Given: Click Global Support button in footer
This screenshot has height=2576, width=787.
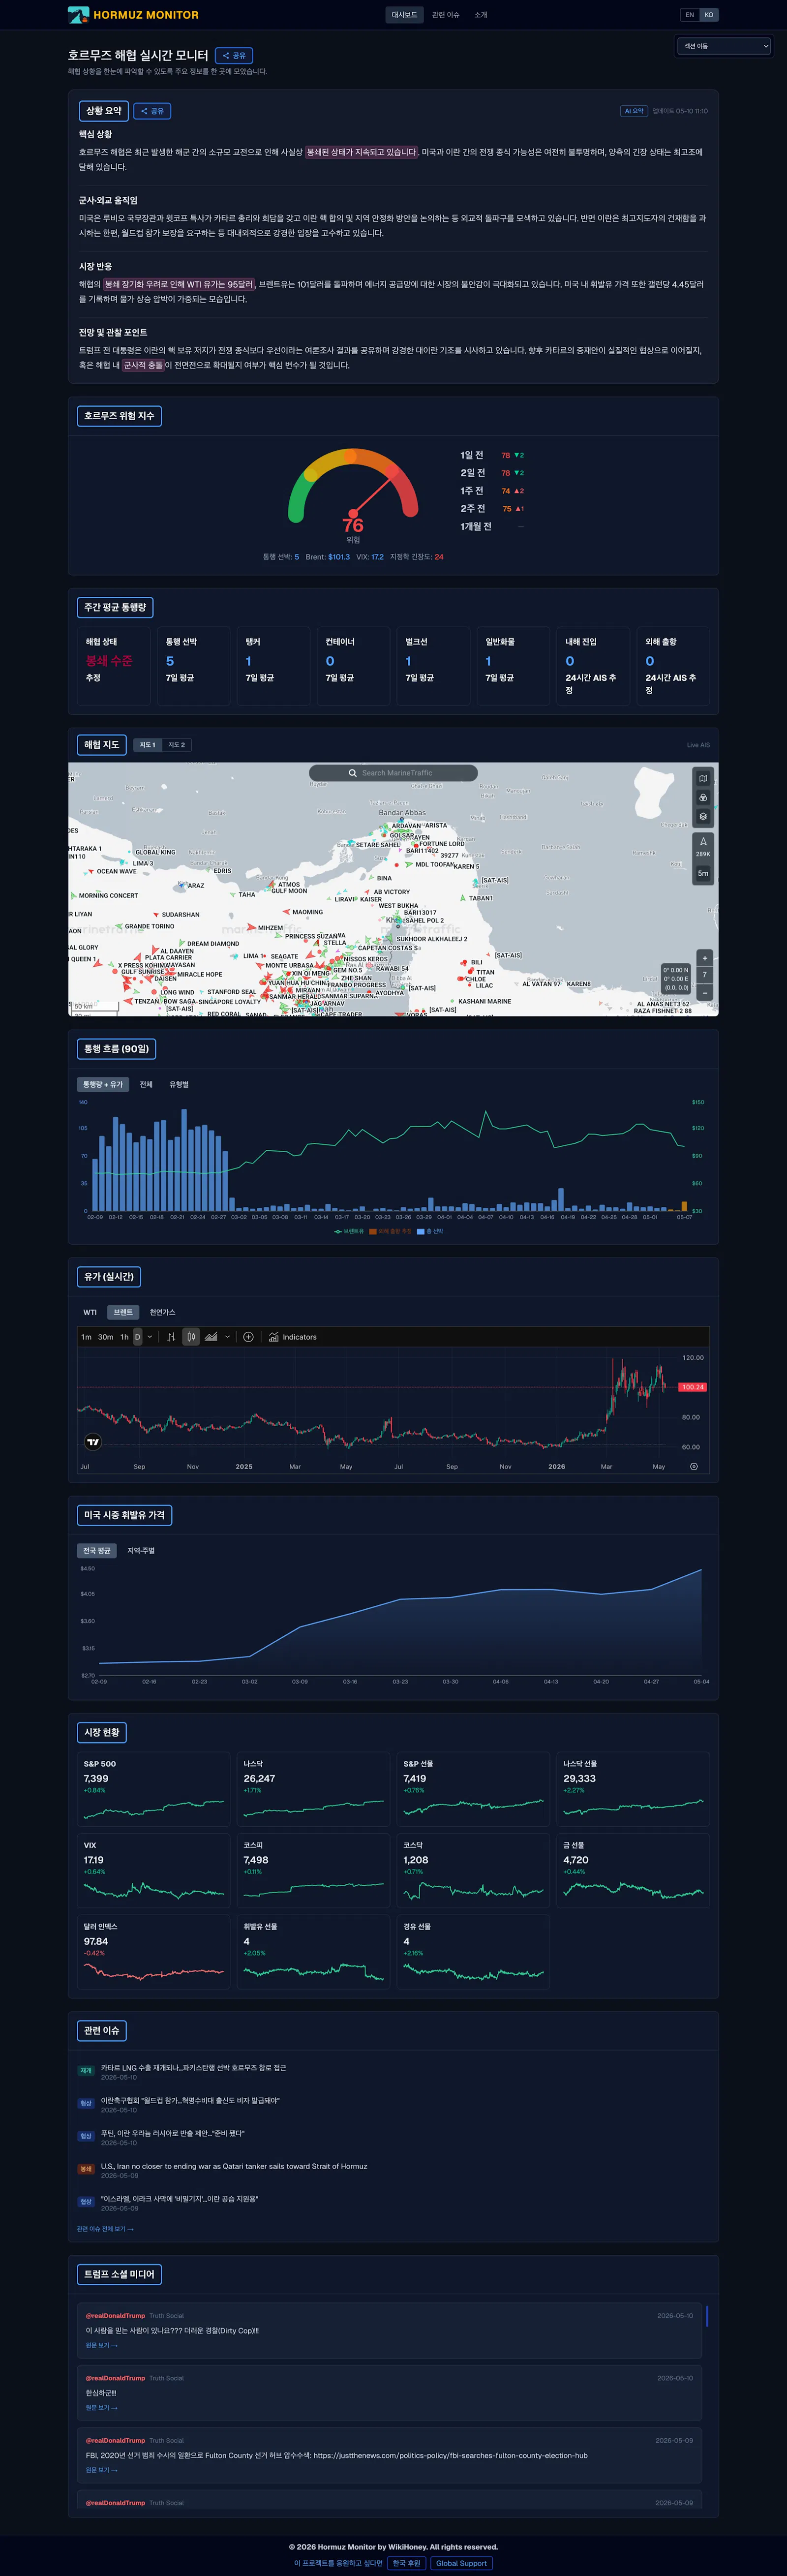Looking at the screenshot, I should tap(461, 2563).
